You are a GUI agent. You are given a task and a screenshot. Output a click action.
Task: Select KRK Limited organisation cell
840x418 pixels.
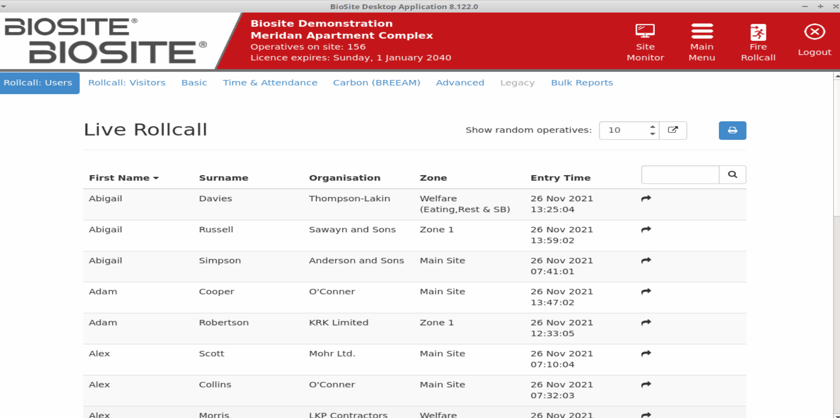[339, 323]
